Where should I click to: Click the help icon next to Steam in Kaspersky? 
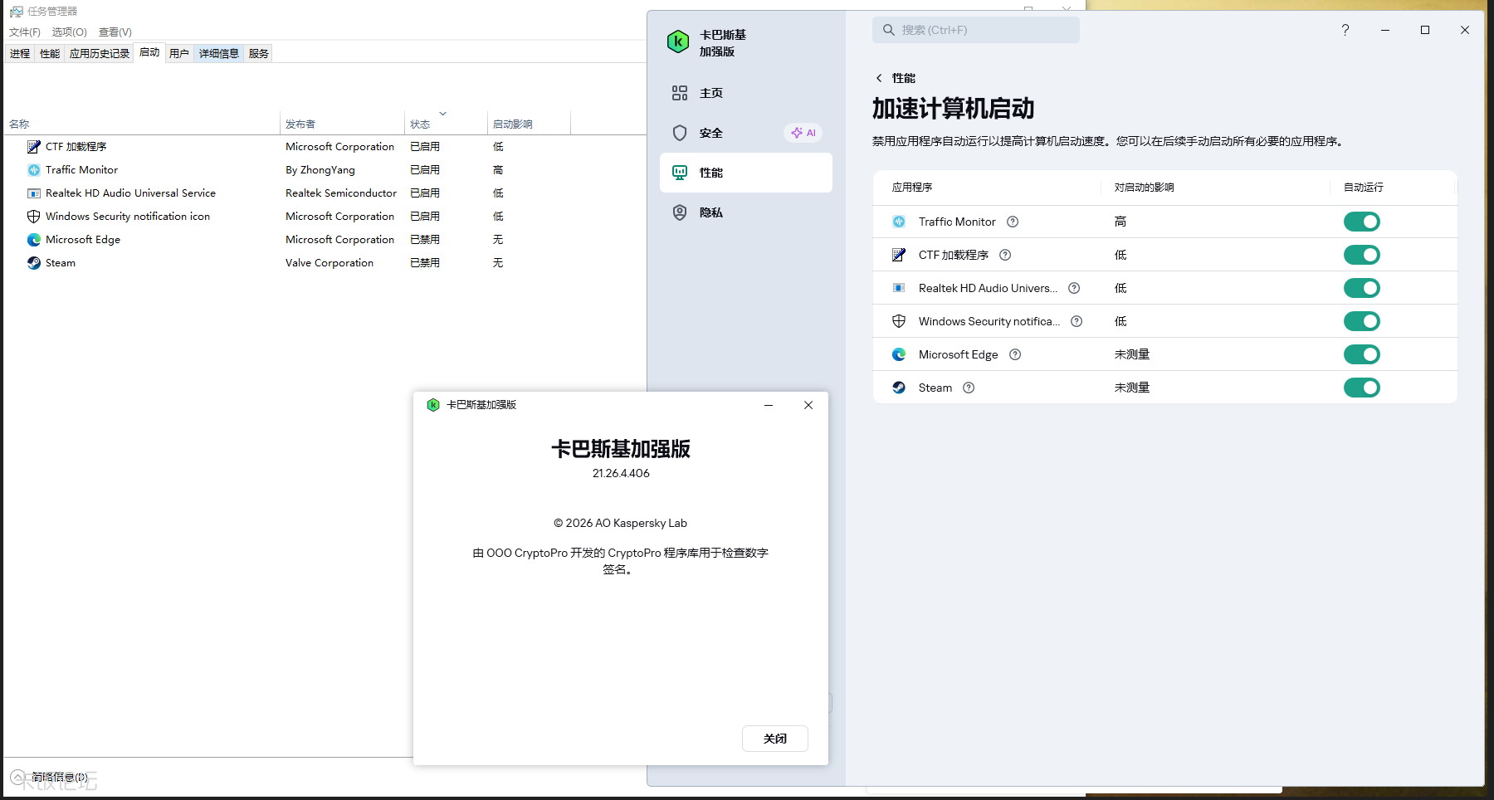[x=969, y=388]
